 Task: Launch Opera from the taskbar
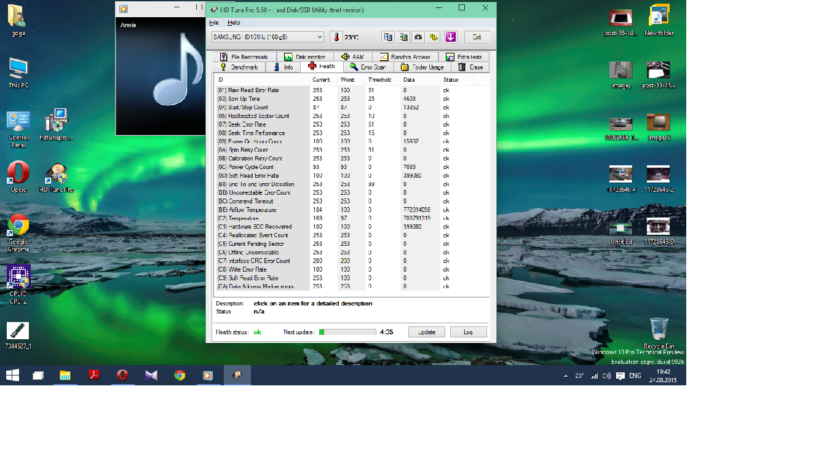pos(122,375)
